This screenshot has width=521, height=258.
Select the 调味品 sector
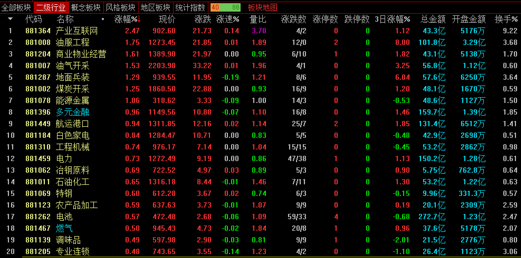coord(68,240)
